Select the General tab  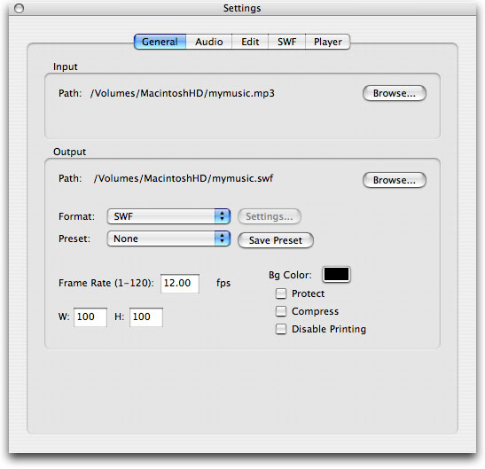160,42
